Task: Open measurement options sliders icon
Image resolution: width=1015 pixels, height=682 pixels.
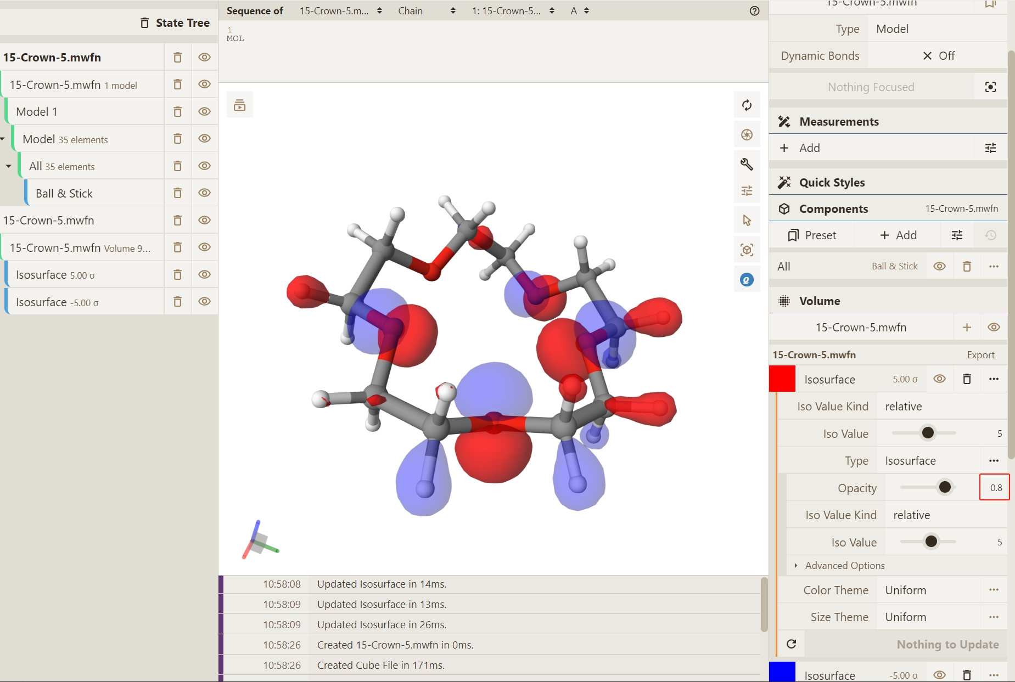Action: pos(990,148)
